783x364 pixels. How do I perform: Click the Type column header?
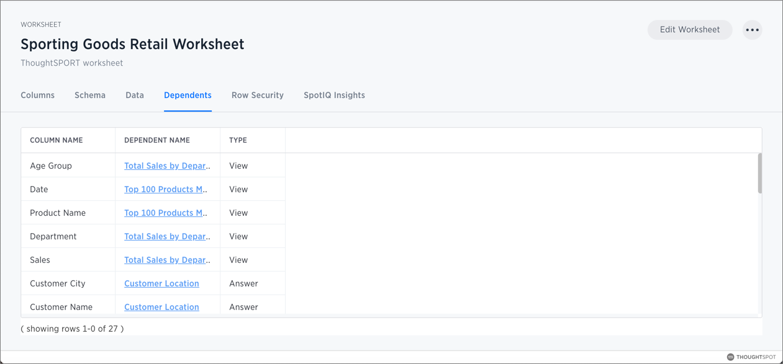click(238, 140)
